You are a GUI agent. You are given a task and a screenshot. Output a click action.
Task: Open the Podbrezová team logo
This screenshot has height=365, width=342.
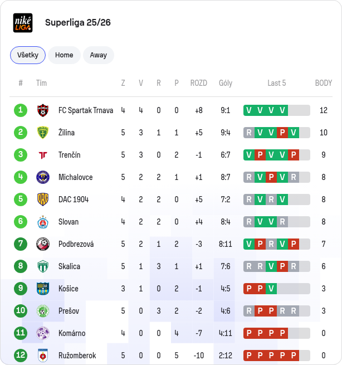click(43, 244)
